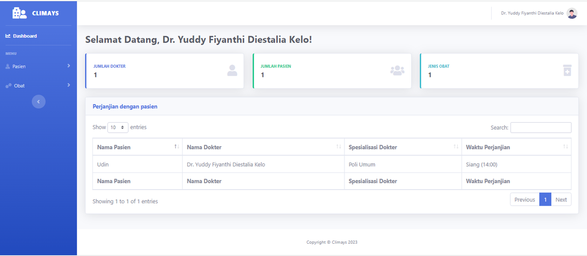Click the medicine bottle icon on Jenis Obat card
Image resolution: width=587 pixels, height=256 pixels.
(x=567, y=71)
